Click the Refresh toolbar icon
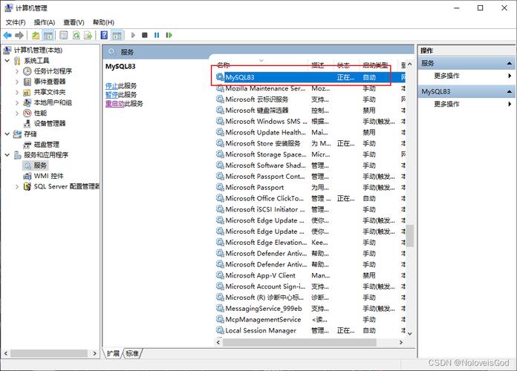Image resolution: width=517 pixels, height=371 pixels. pyautogui.click(x=77, y=35)
